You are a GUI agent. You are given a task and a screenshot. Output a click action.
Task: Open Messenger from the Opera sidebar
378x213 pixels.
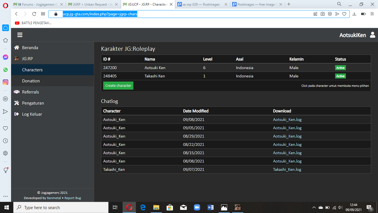5,57
